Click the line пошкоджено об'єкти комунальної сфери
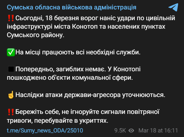The width and height of the screenshot is (184, 137). point(70,77)
